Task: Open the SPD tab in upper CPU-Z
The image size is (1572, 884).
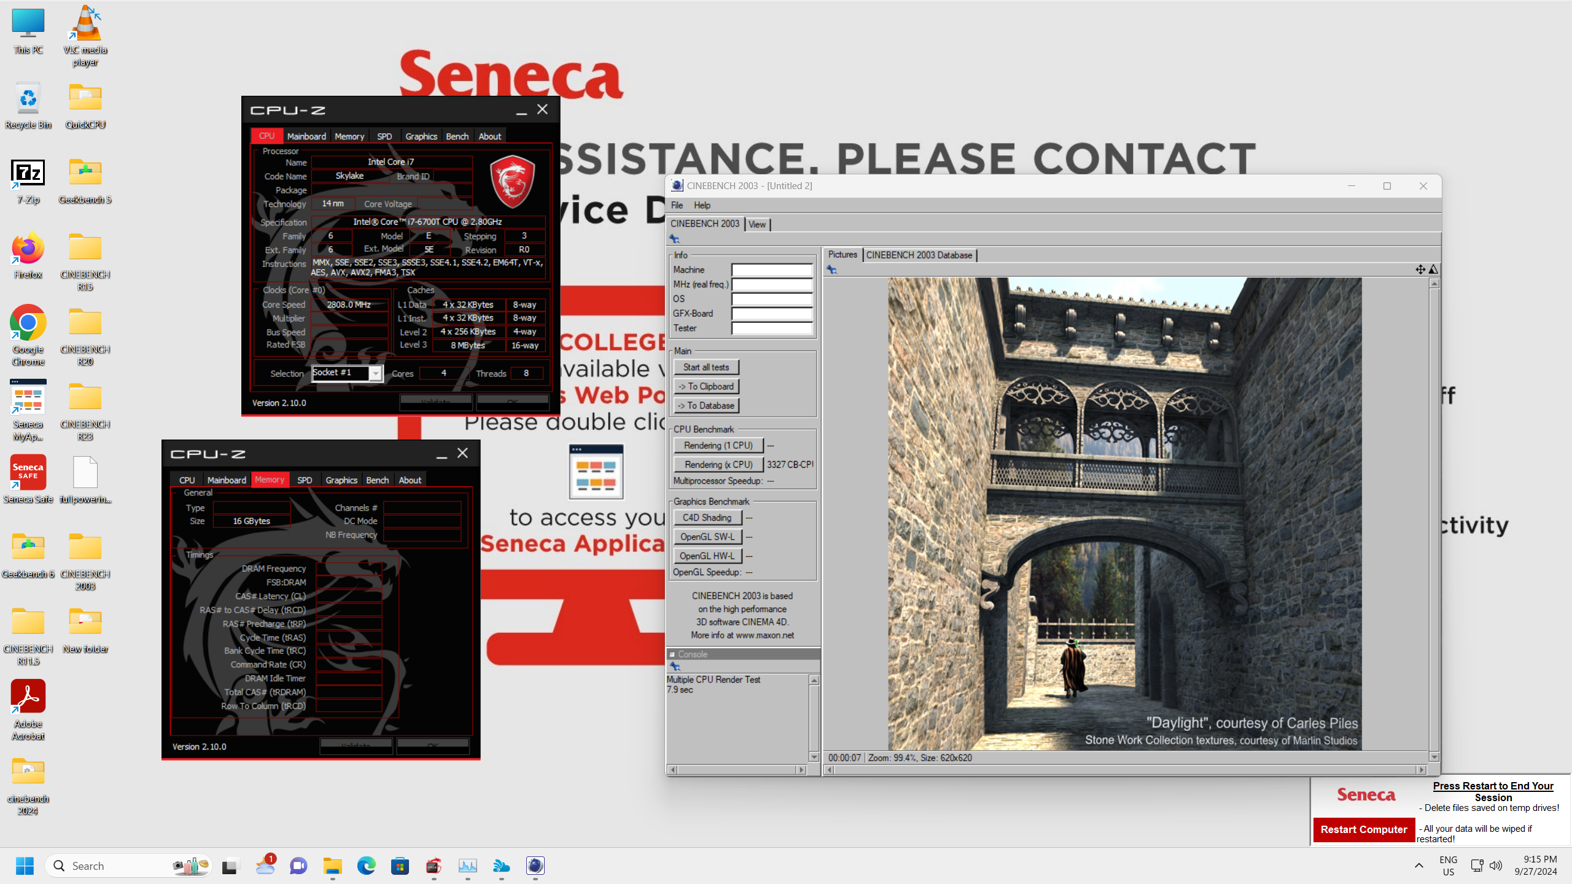Action: pos(384,136)
